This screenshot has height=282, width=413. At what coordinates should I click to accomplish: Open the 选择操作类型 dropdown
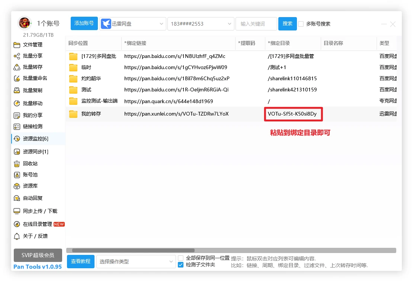pyautogui.click(x=136, y=262)
